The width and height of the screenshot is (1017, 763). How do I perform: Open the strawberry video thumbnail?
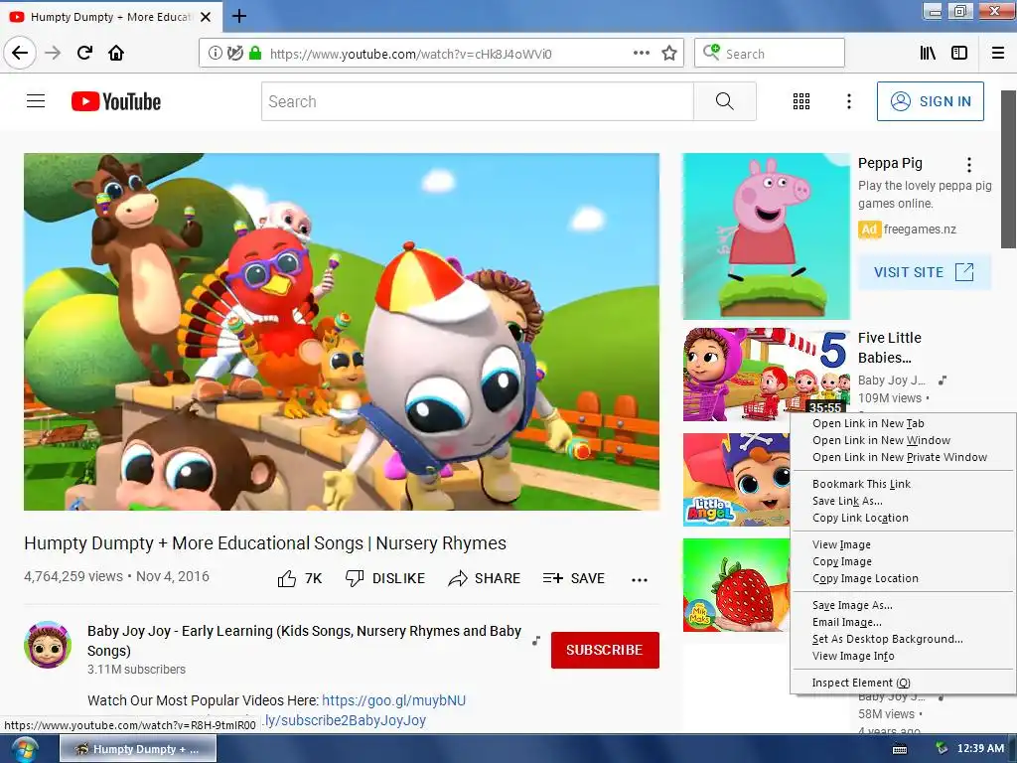[x=737, y=584]
